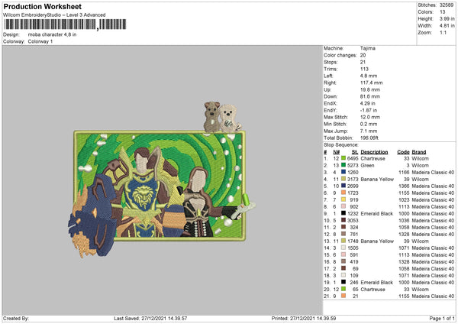Click the Min Stitch value 0.2 mm

(x=369, y=124)
